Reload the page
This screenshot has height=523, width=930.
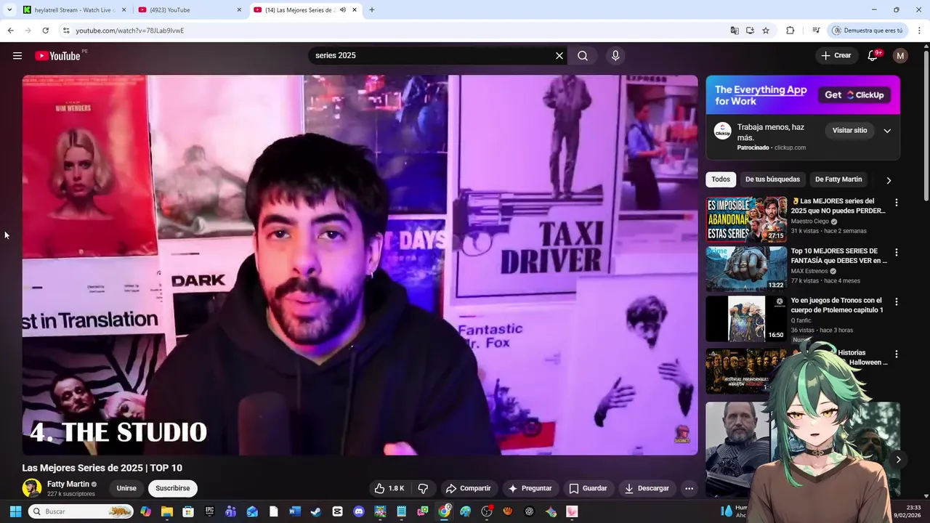tap(45, 31)
